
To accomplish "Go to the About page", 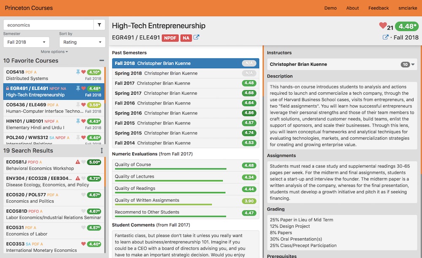I will point(352,8).
